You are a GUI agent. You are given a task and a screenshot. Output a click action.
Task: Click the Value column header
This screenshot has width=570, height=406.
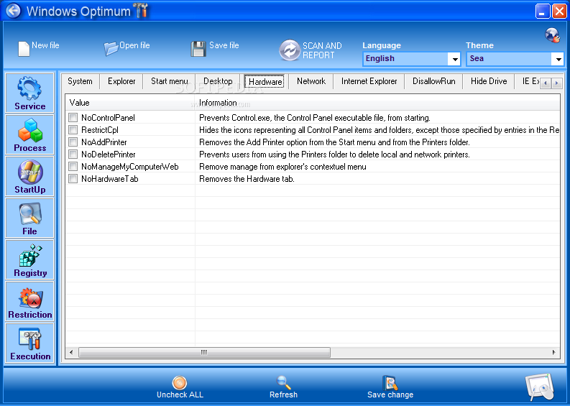(130, 103)
